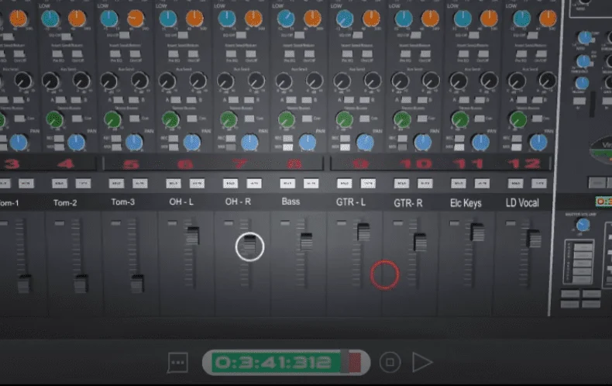Click the teal low EQ knob on LD Vocal channel

point(521,19)
